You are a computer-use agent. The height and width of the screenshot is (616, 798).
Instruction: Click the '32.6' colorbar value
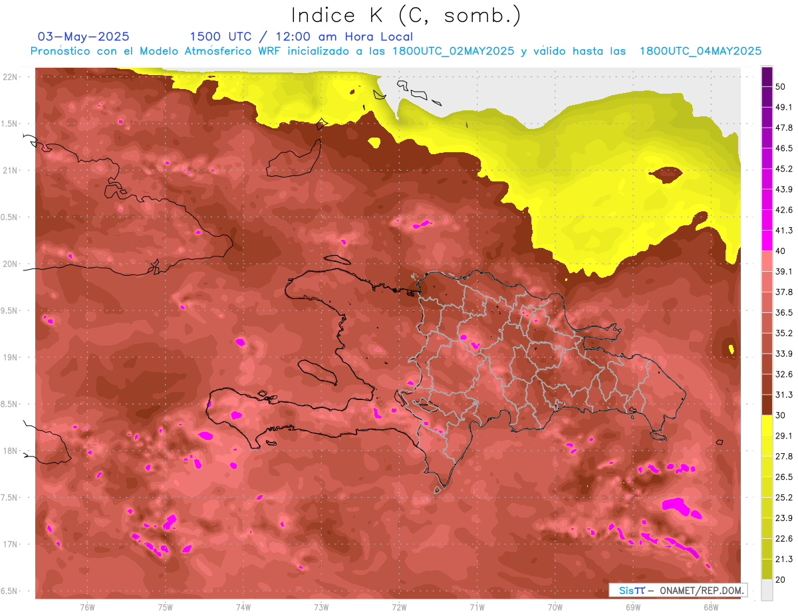784,374
